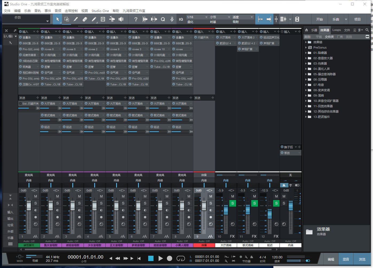Select the Eraser tool

[x=85, y=19]
